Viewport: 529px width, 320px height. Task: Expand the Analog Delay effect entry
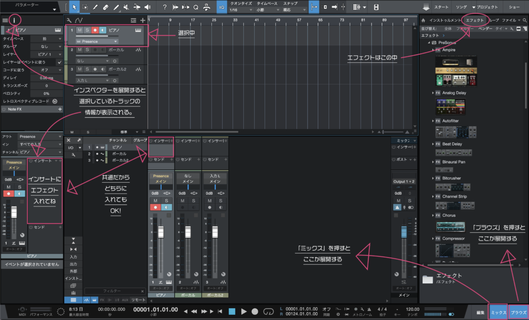433,92
